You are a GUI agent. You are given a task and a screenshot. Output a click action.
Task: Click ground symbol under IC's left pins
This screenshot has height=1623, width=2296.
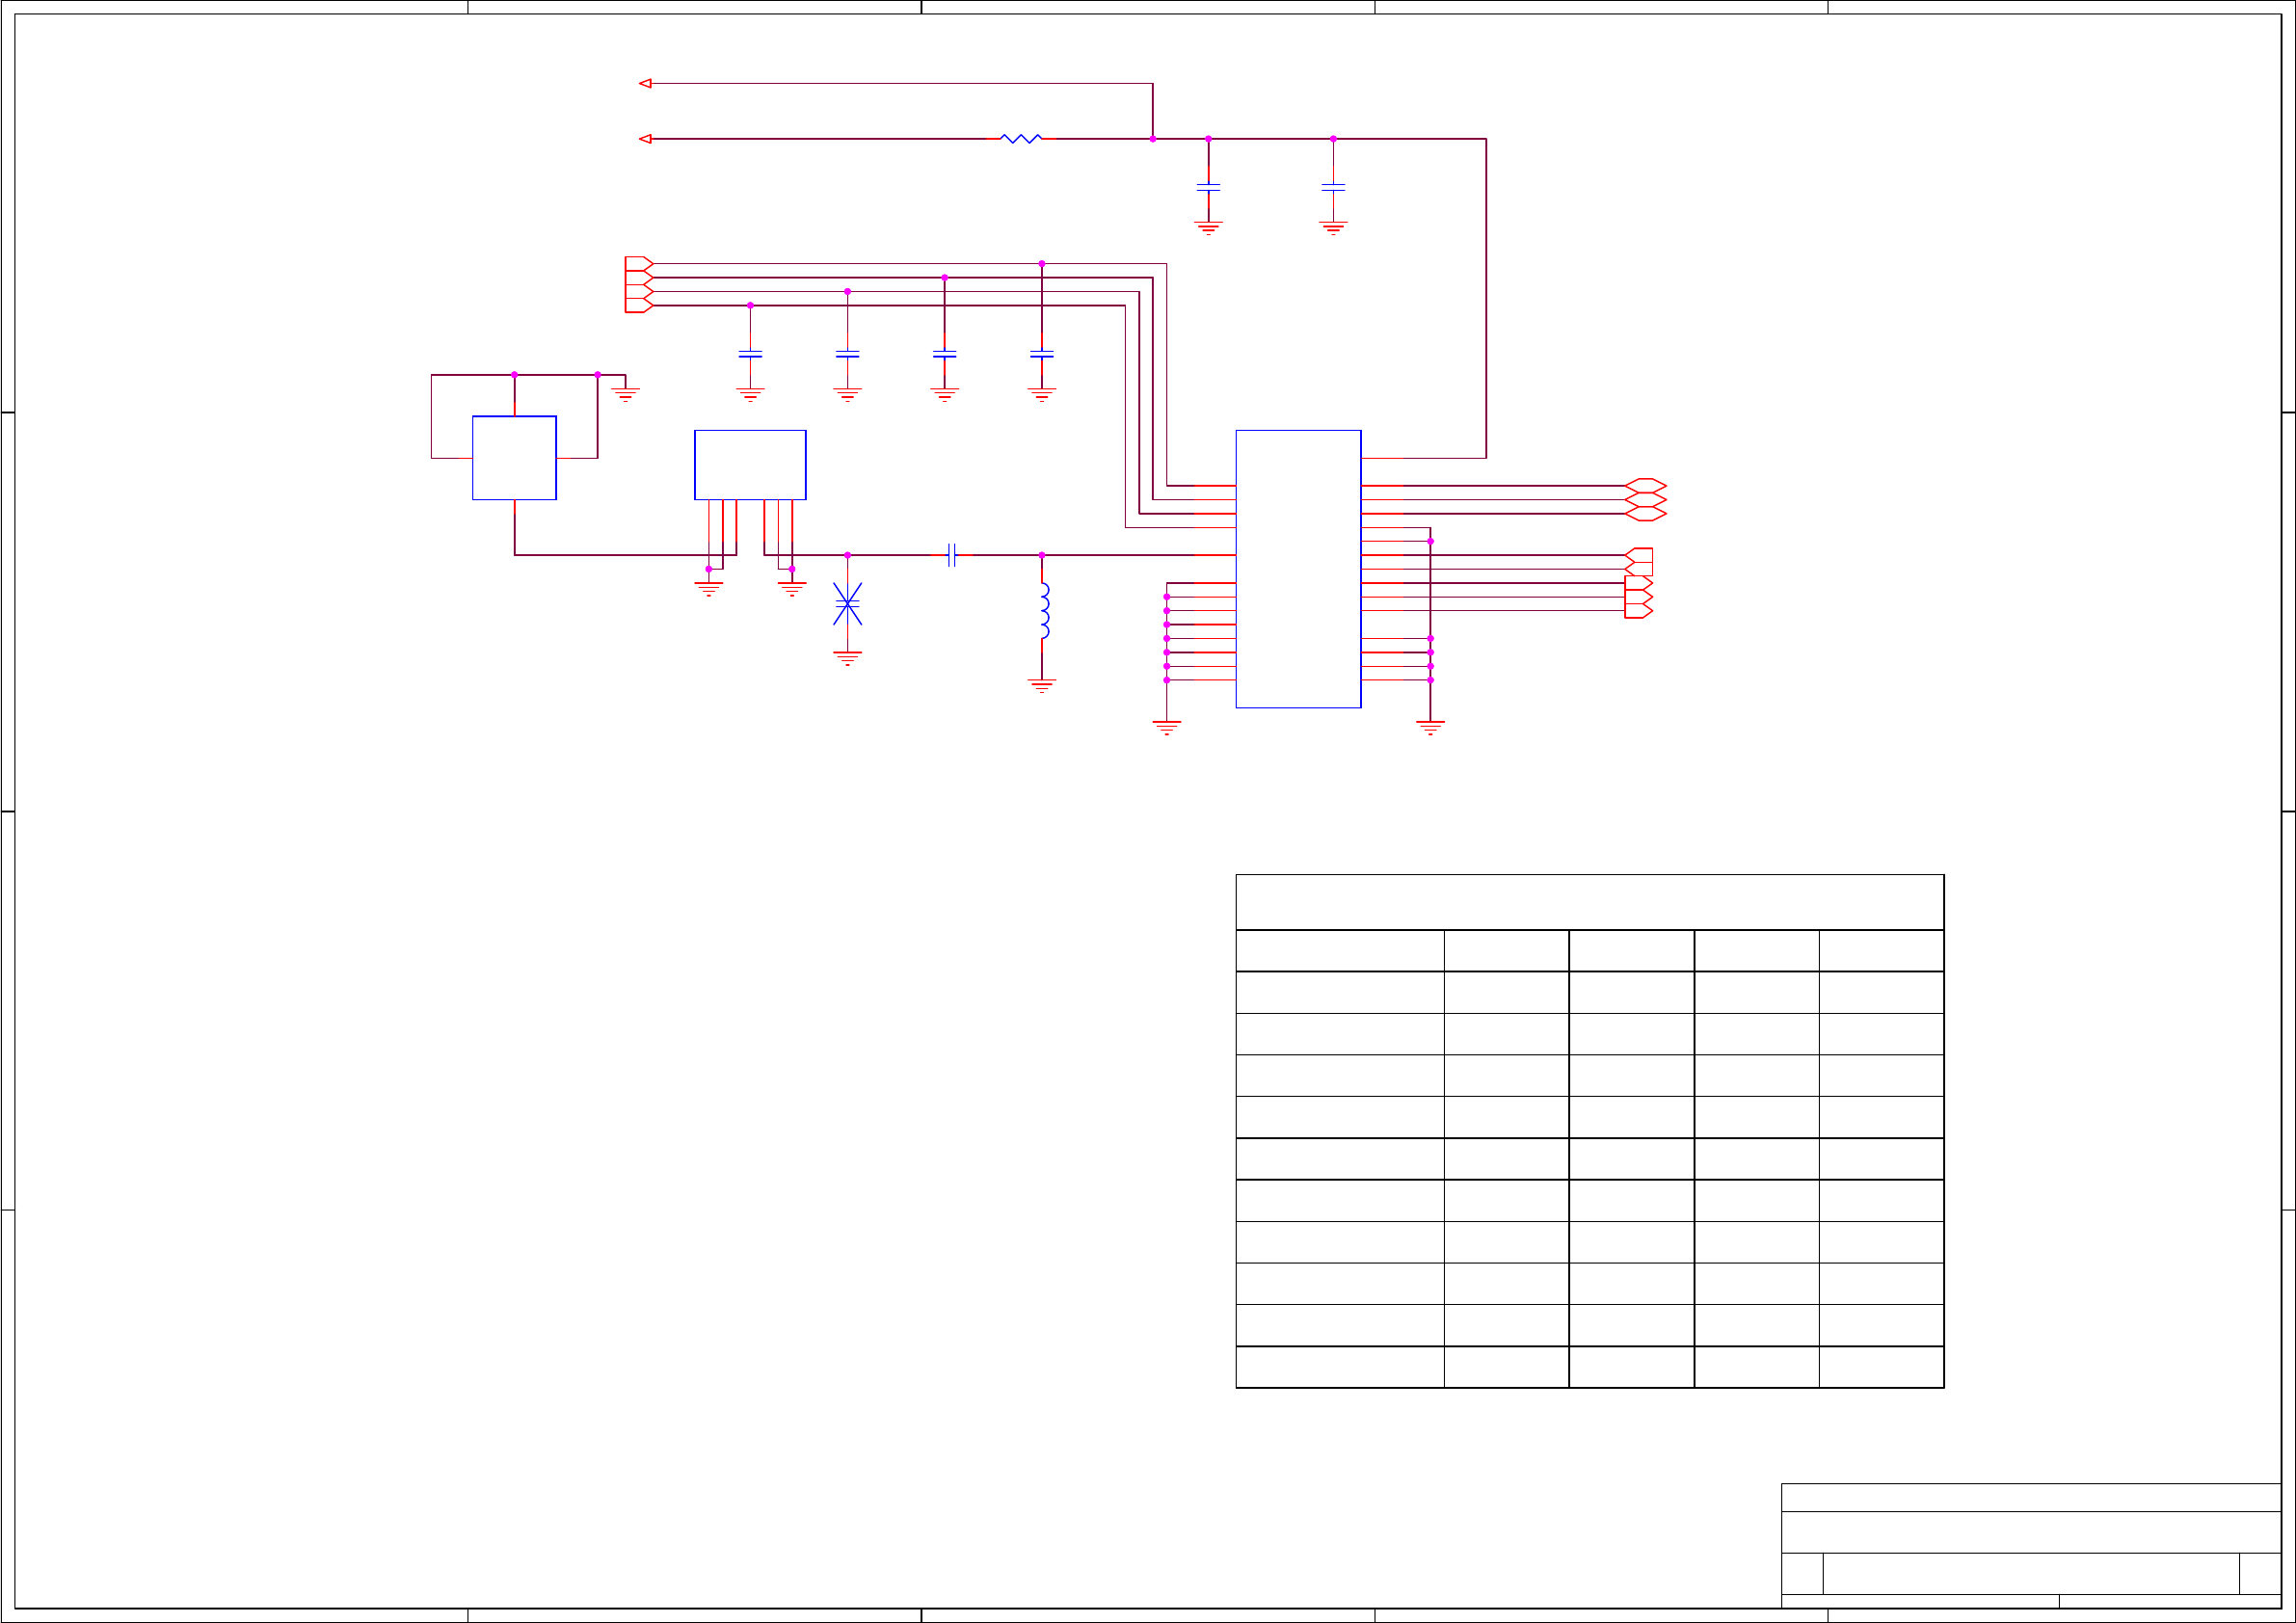tap(1166, 727)
